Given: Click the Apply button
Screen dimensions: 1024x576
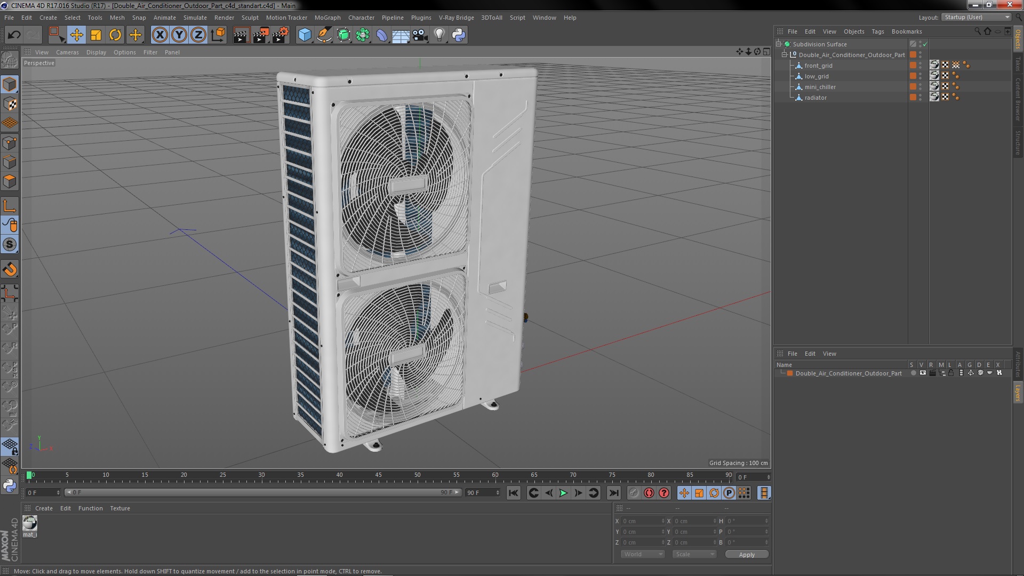Looking at the screenshot, I should [x=747, y=555].
